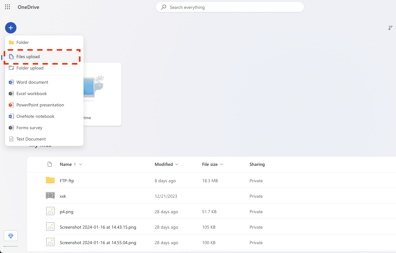Click Private sharing status for FTP-ftp
Screen dimensions: 396x253
point(256,181)
